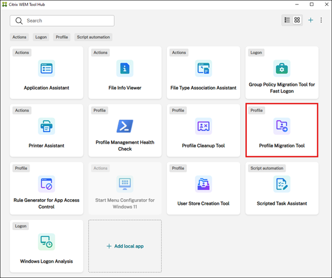Filter tools by Script automation tag

(x=93, y=37)
